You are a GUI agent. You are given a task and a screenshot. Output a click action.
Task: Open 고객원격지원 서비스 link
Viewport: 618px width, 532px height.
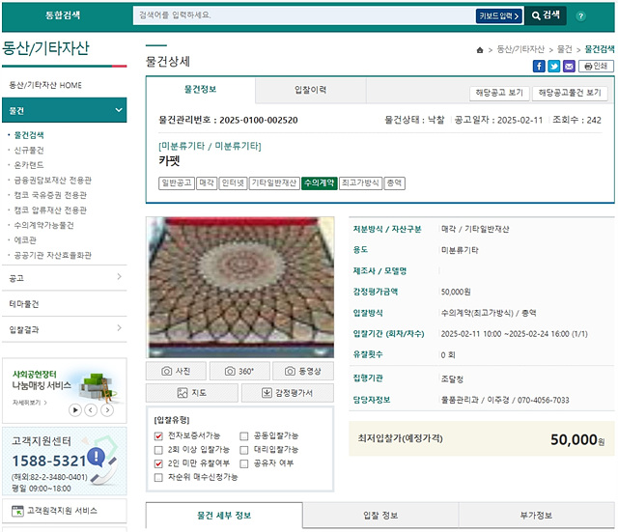pos(65,511)
